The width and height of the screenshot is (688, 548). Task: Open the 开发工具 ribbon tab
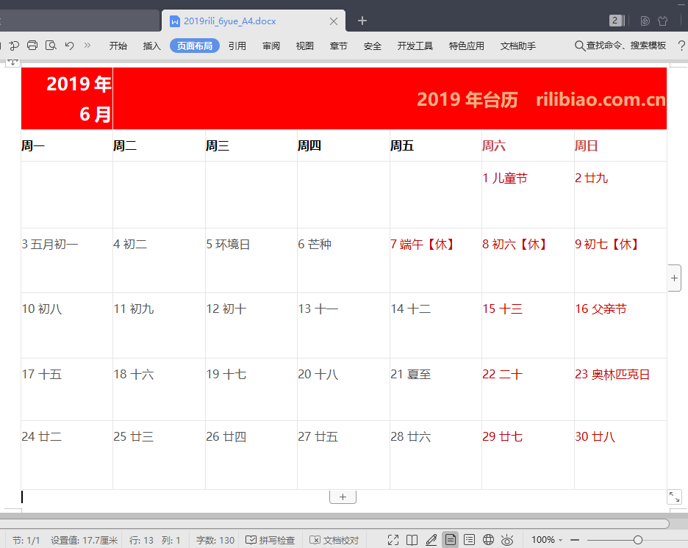tap(415, 46)
